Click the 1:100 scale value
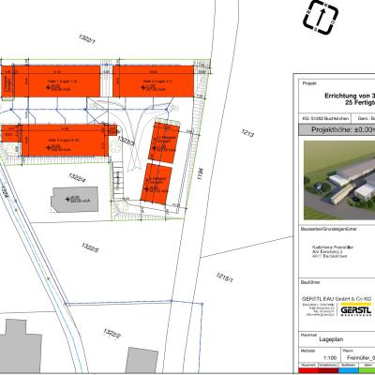 [330, 358]
